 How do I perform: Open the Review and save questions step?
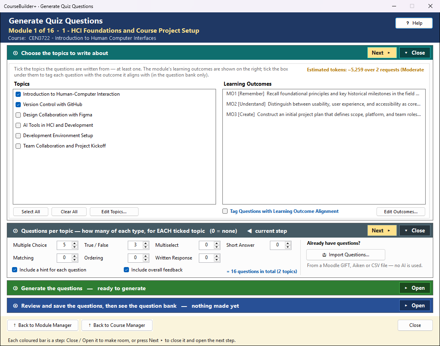point(415,306)
